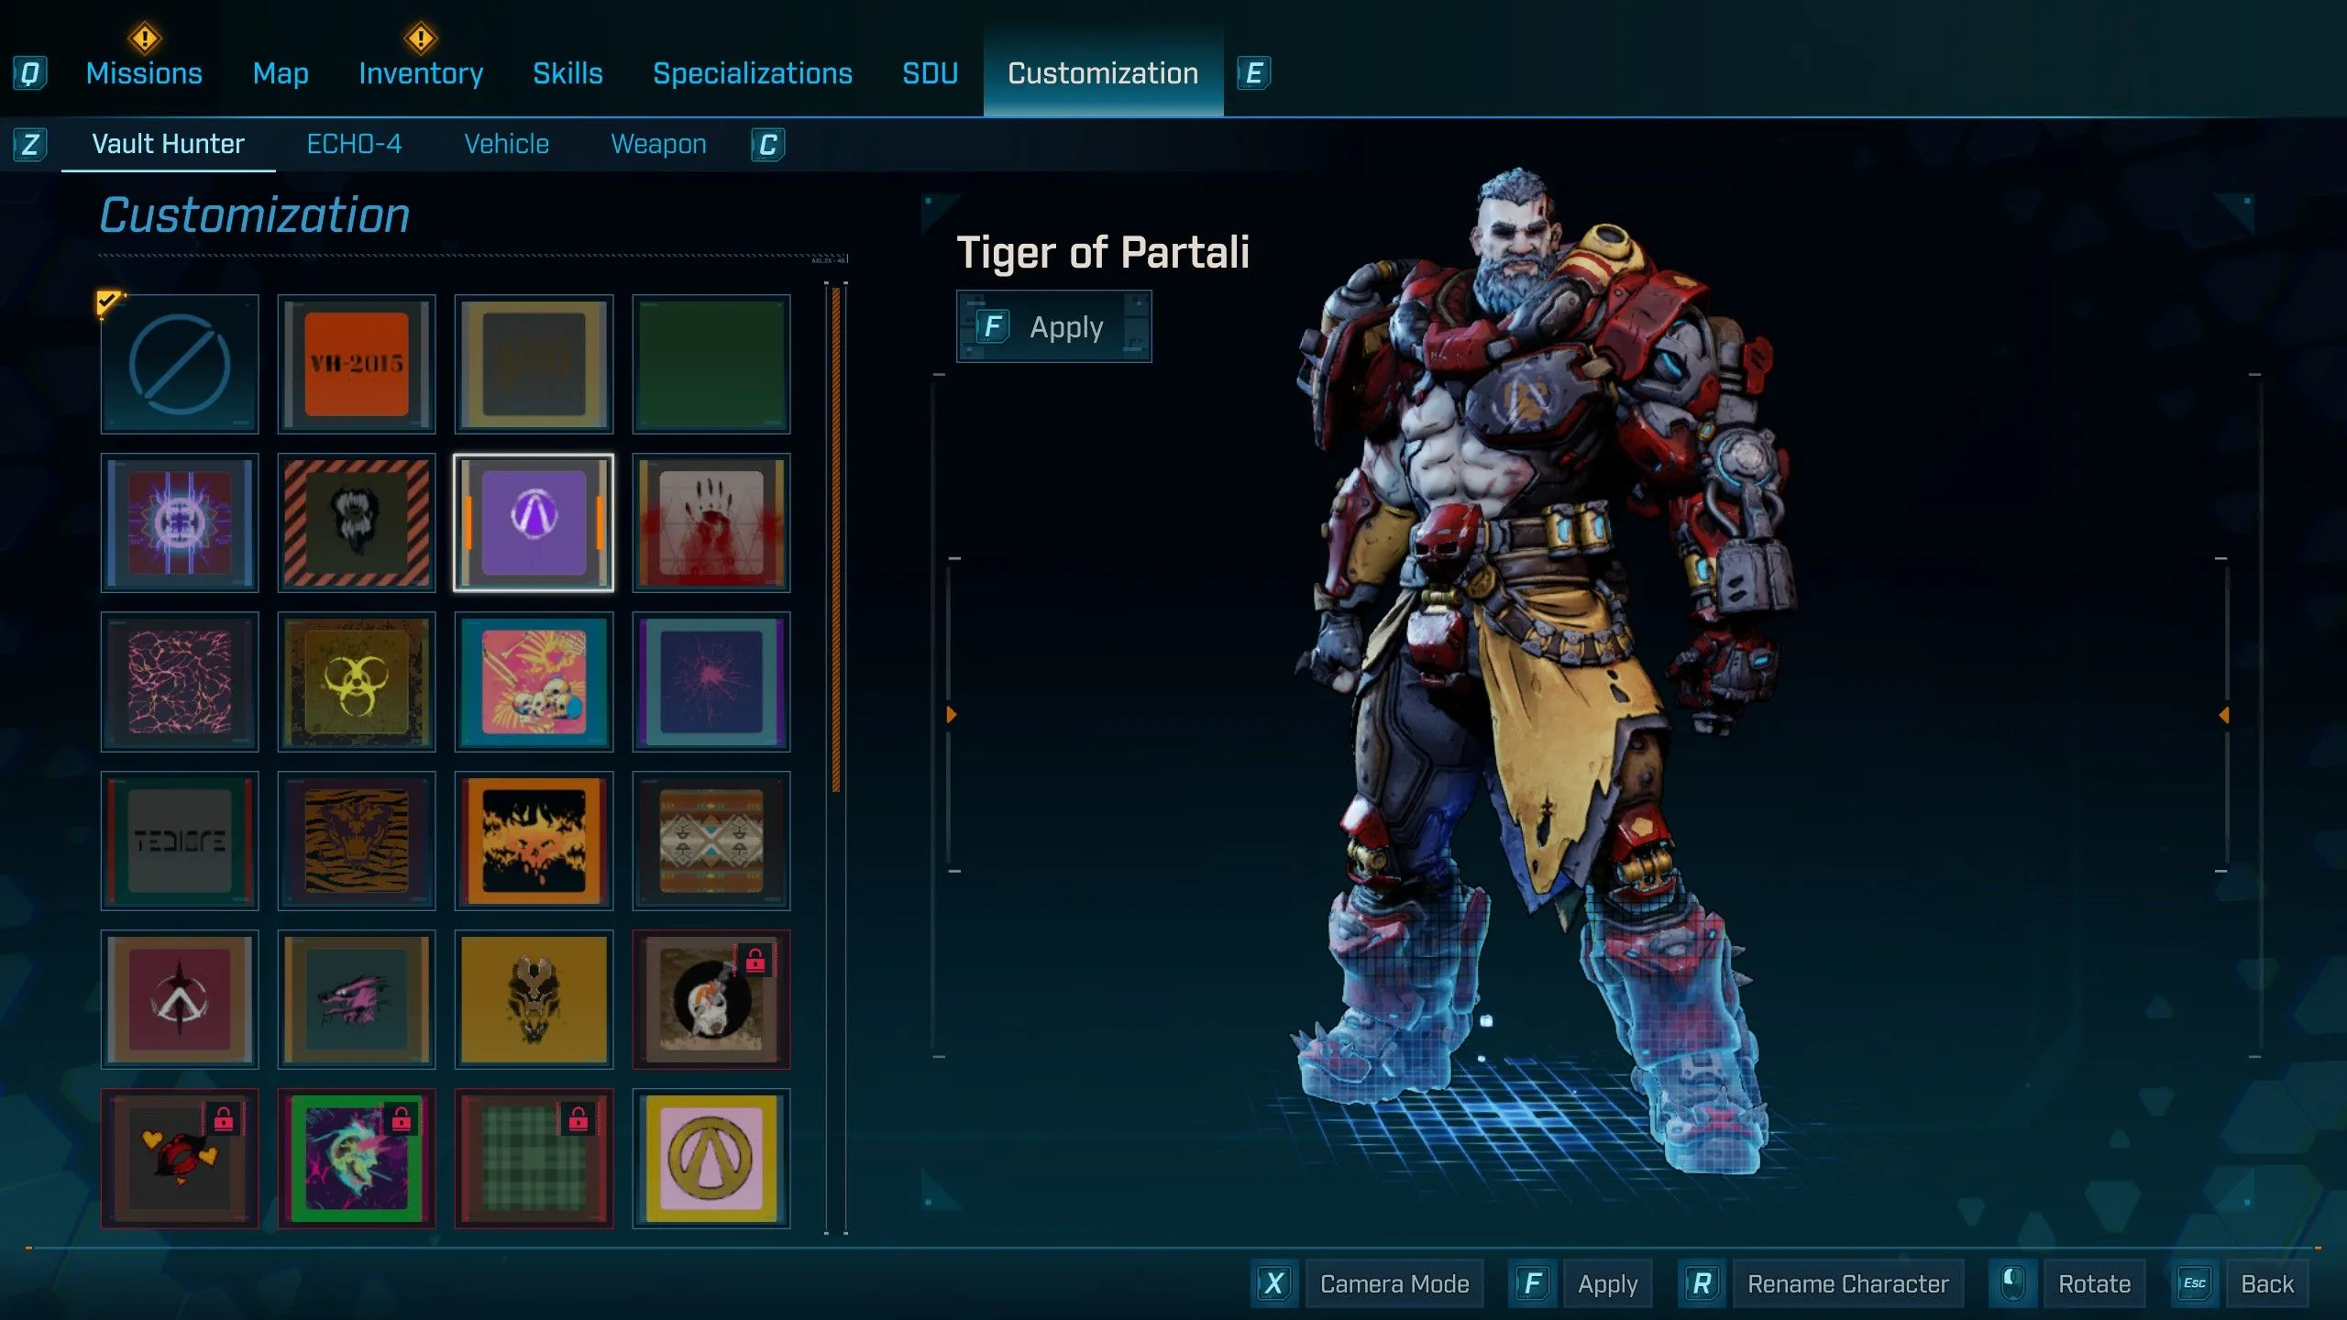Switch to the Map tab

click(x=281, y=73)
